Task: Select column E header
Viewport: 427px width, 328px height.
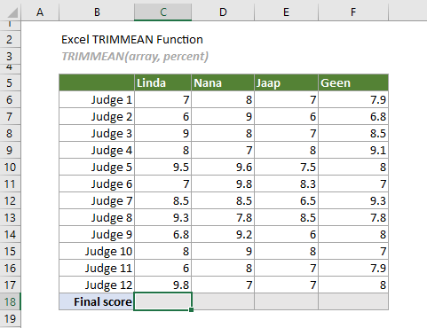Action: click(286, 12)
